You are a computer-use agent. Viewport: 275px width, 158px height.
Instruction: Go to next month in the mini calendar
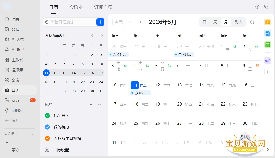(x=102, y=36)
